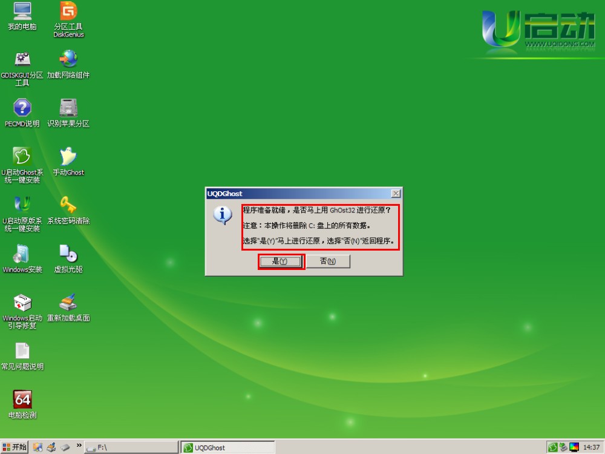Launch 分区工具 DiskGenius icon
Viewport: 605px width, 454px height.
coord(68,19)
